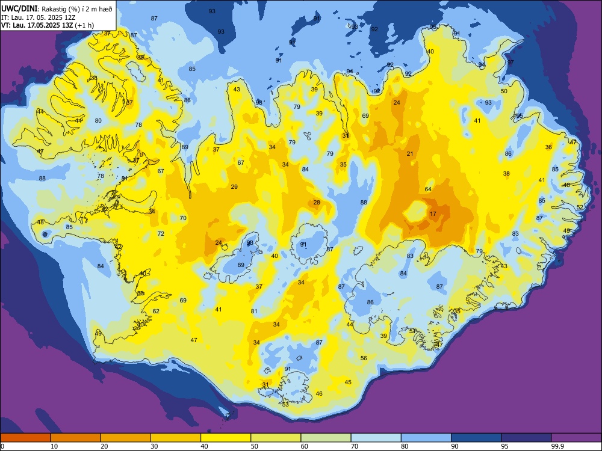Click the 50–60 % pale yellow legend swatch
The height and width of the screenshot is (451, 602).
tap(276, 438)
